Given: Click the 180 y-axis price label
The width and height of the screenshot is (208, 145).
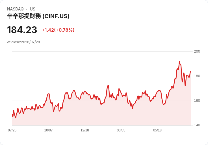Looking at the screenshot, I should (197, 76).
